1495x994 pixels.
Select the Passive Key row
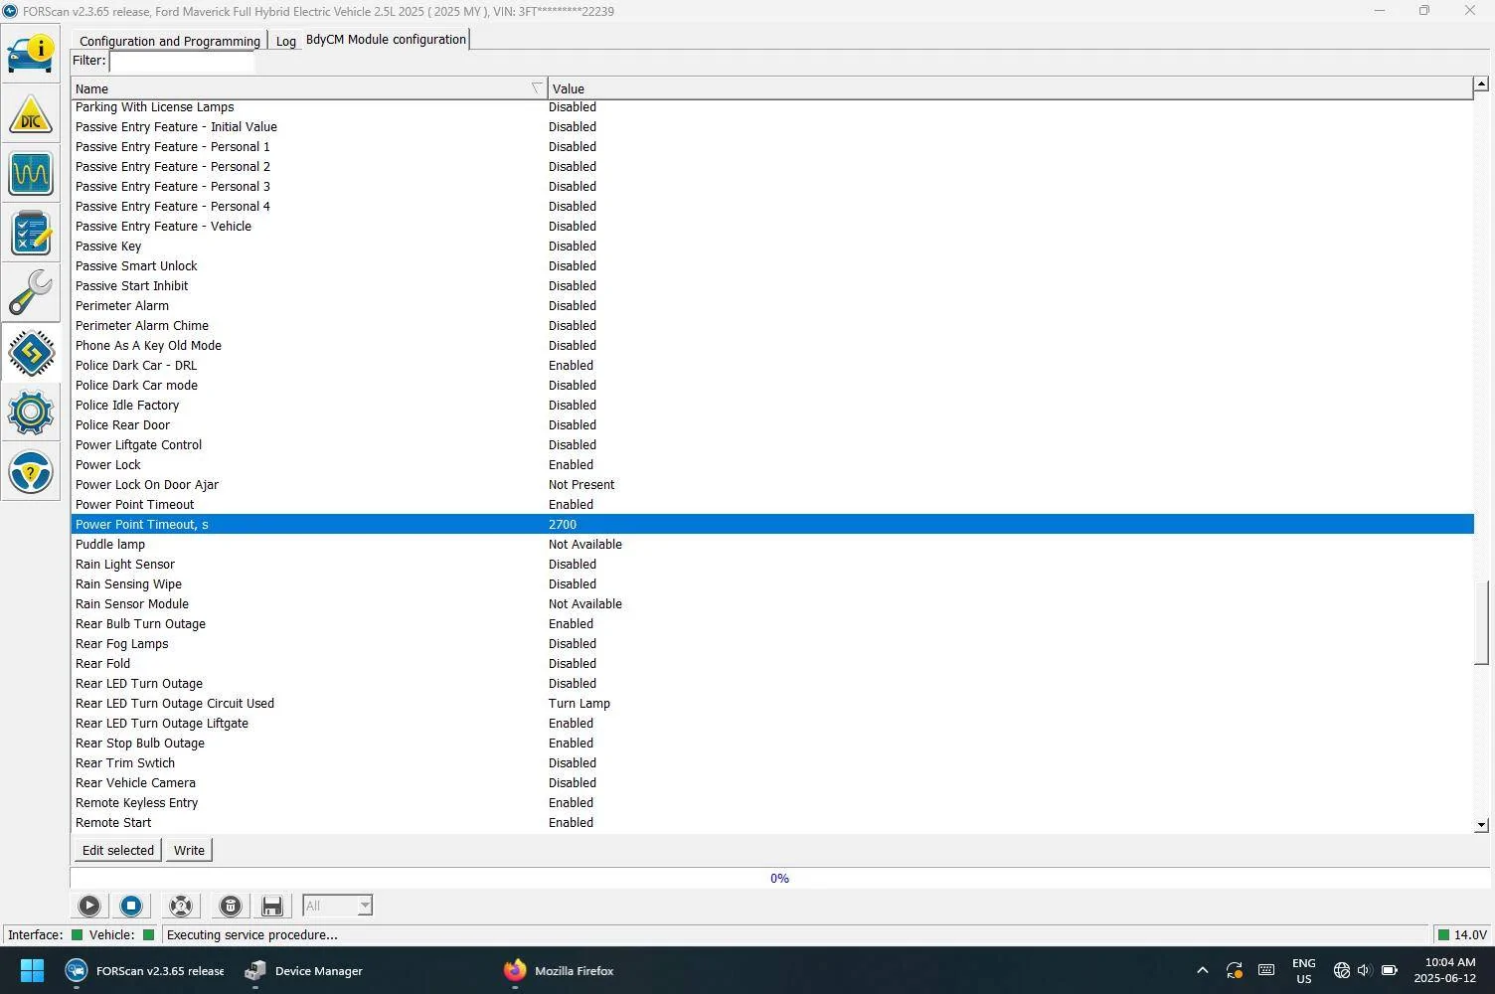point(772,246)
